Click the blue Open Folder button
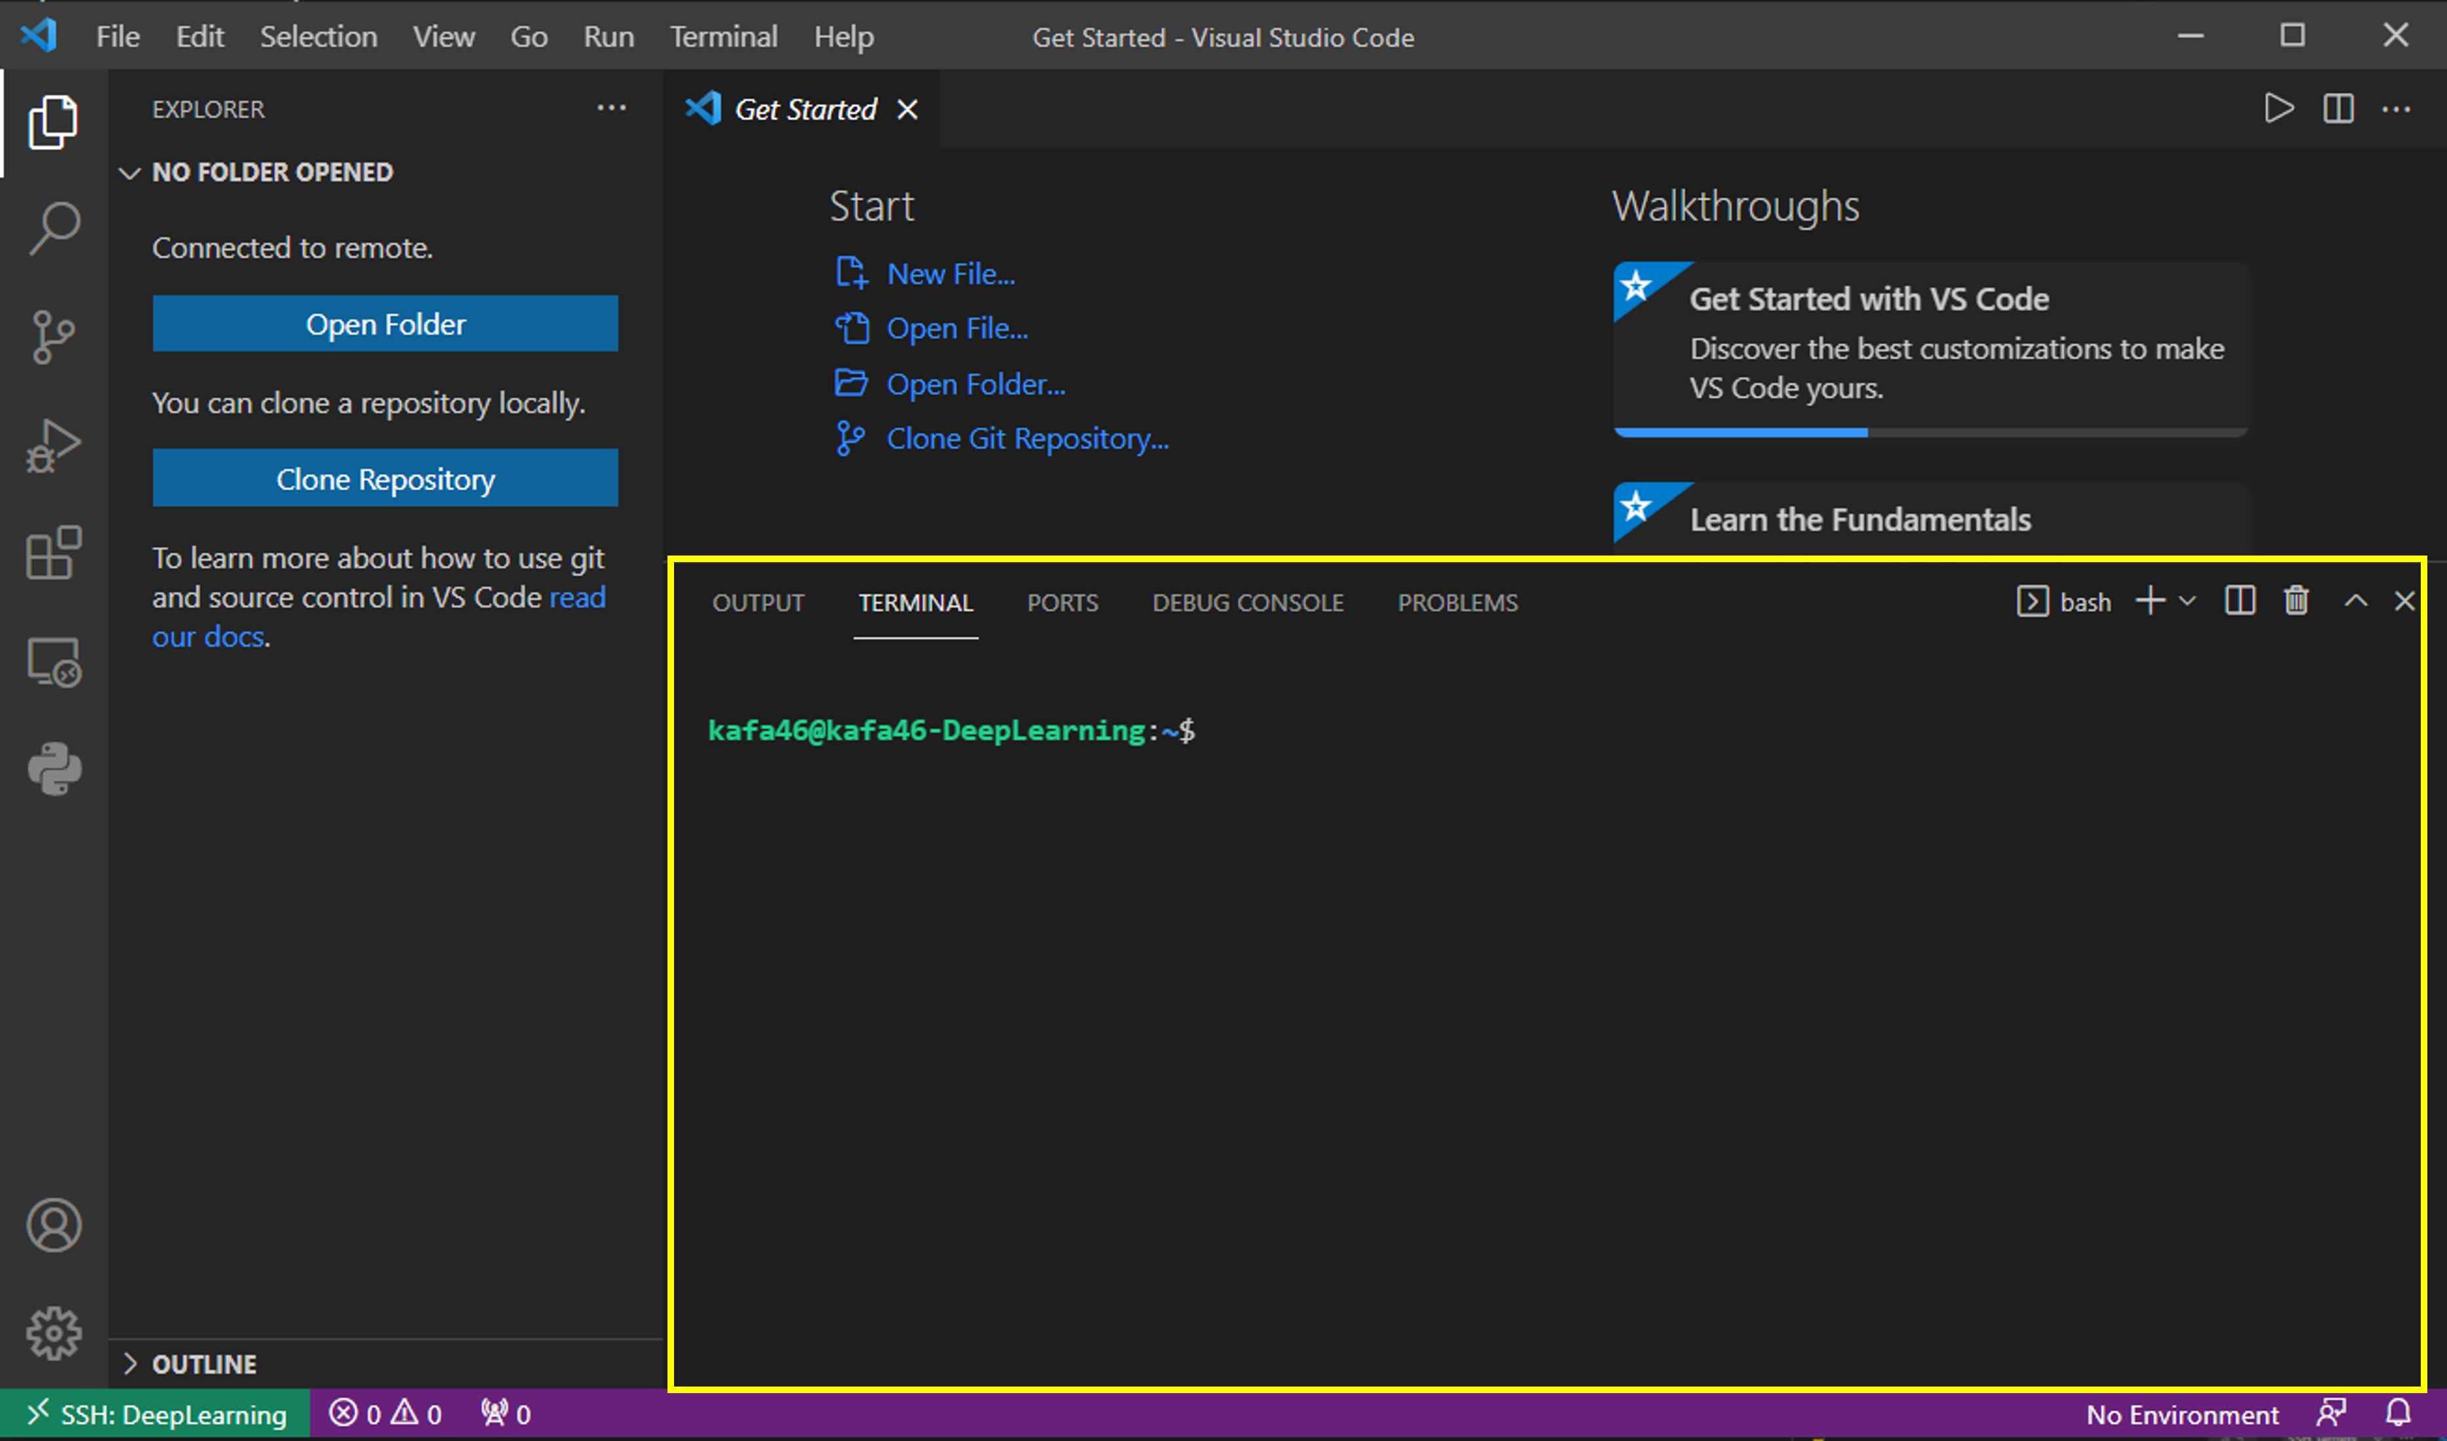Image resolution: width=2447 pixels, height=1441 pixels. pyautogui.click(x=386, y=323)
